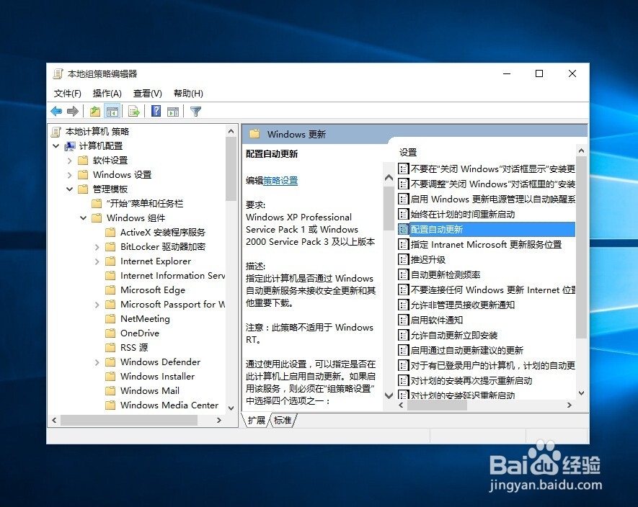Select the Microsoft Edge folder
The width and height of the screenshot is (638, 507).
[x=153, y=290]
